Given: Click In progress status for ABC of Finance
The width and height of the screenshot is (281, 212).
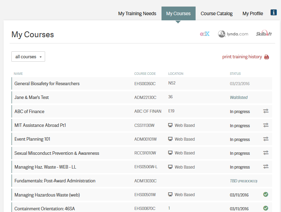Looking at the screenshot, I should pyautogui.click(x=240, y=112).
